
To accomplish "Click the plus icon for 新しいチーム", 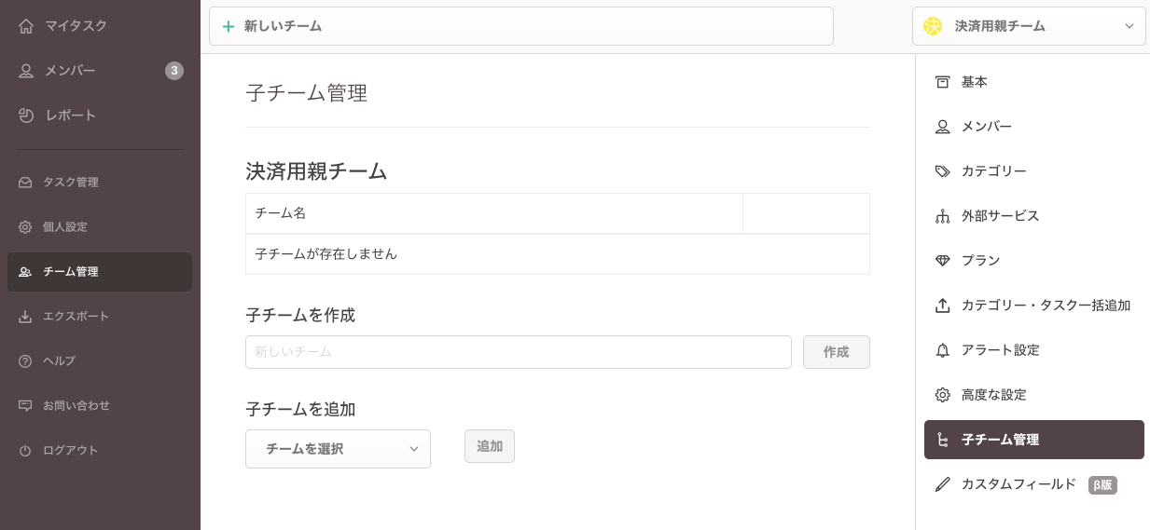I will 229,26.
